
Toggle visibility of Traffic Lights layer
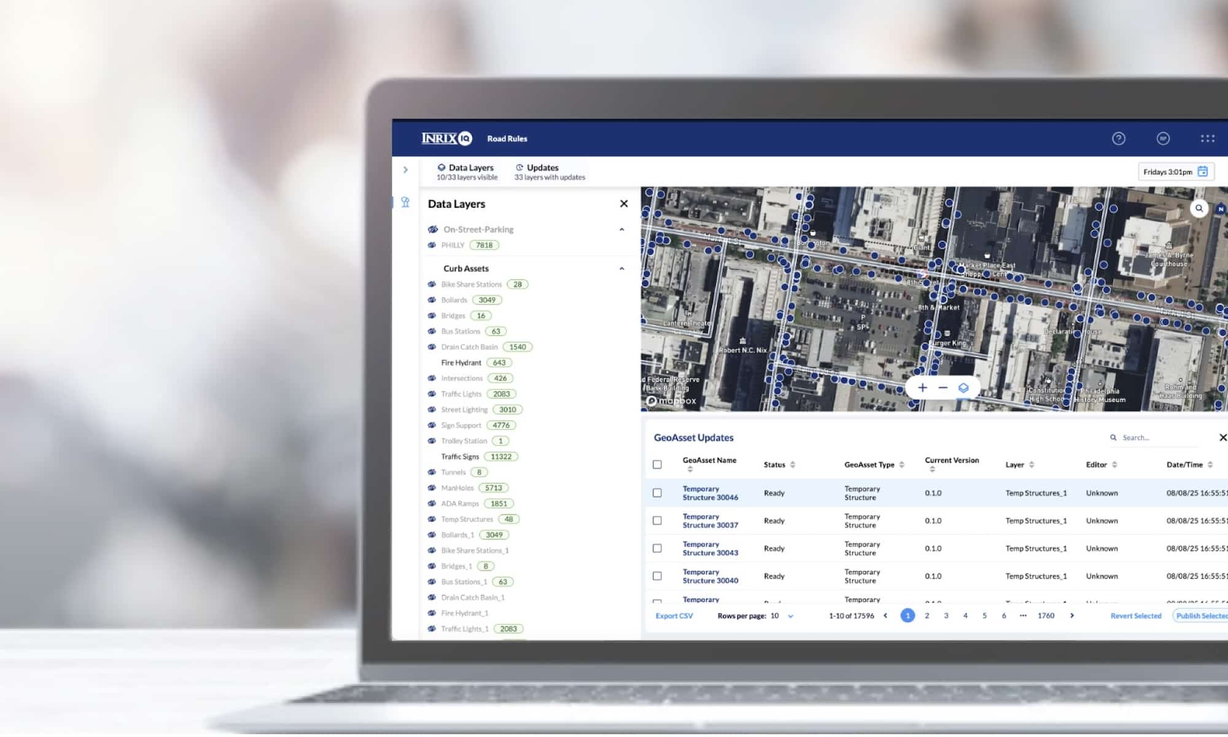(432, 394)
